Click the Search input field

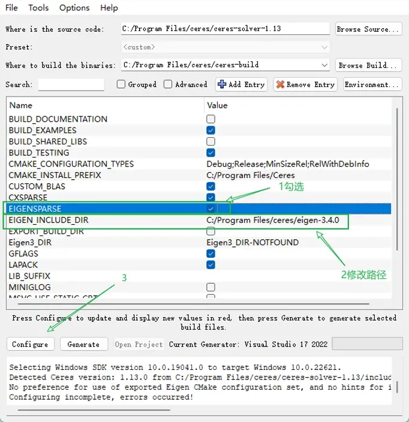coord(71,85)
